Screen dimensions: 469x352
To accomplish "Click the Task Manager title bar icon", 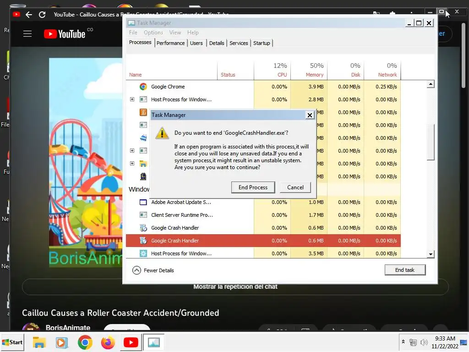I will click(131, 23).
